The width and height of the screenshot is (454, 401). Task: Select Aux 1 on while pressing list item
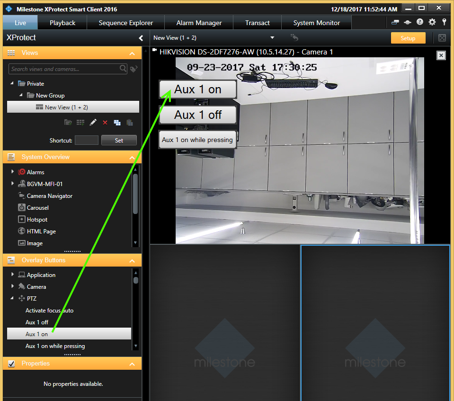(x=55, y=346)
